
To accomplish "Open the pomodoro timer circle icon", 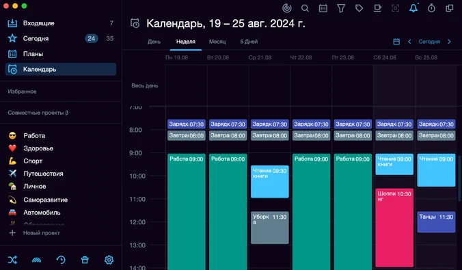I will pyautogui.click(x=286, y=8).
